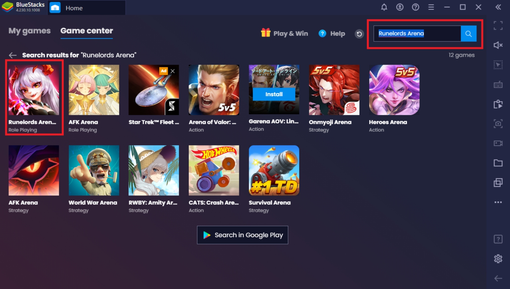Image resolution: width=510 pixels, height=289 pixels.
Task: Click Search in Google Play button
Action: 243,235
